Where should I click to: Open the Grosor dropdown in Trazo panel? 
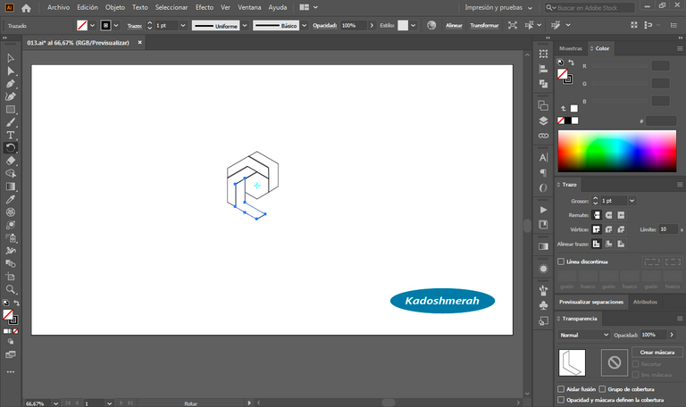(x=632, y=201)
